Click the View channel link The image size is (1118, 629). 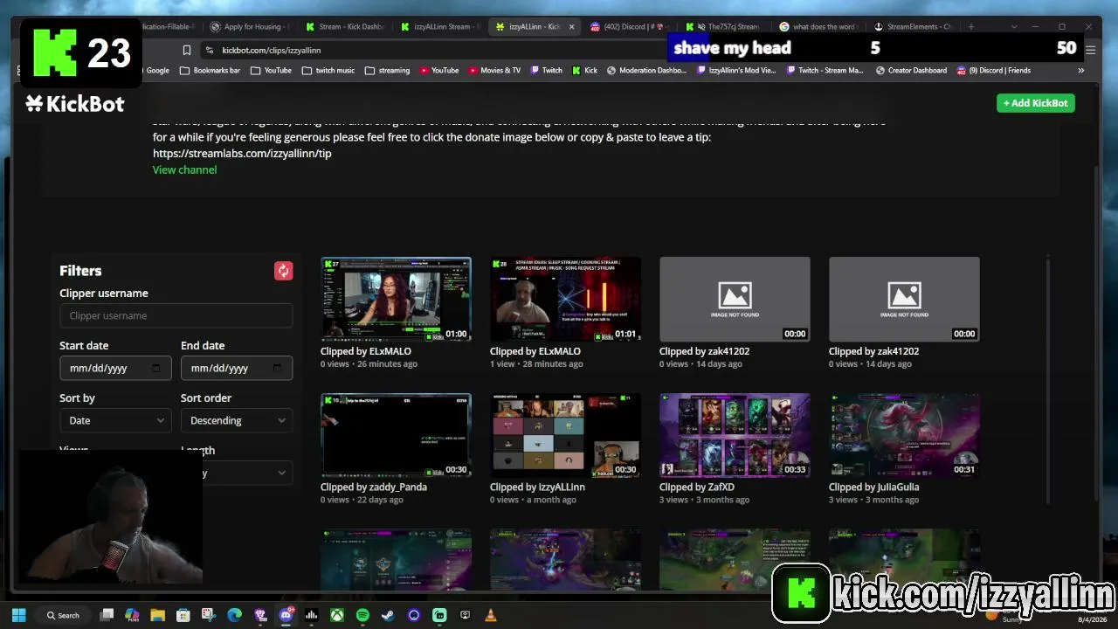click(x=184, y=169)
